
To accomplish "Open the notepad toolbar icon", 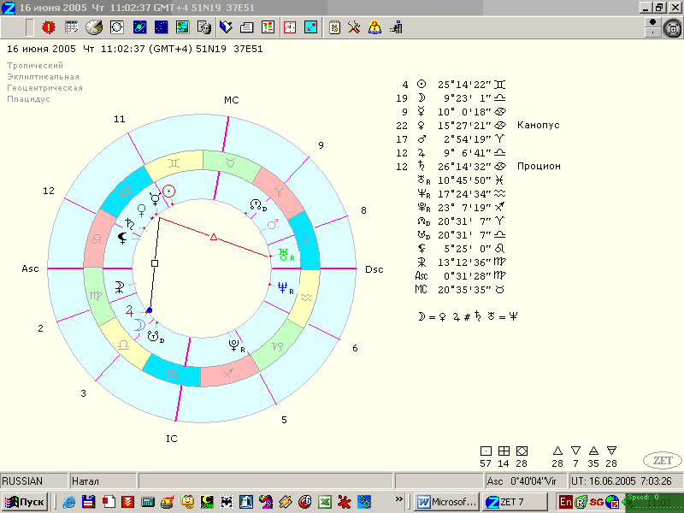I will click(x=334, y=27).
